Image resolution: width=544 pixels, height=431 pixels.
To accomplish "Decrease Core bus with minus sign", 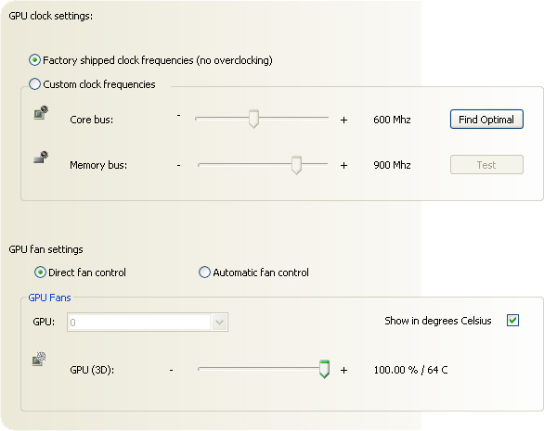I will pos(178,115).
